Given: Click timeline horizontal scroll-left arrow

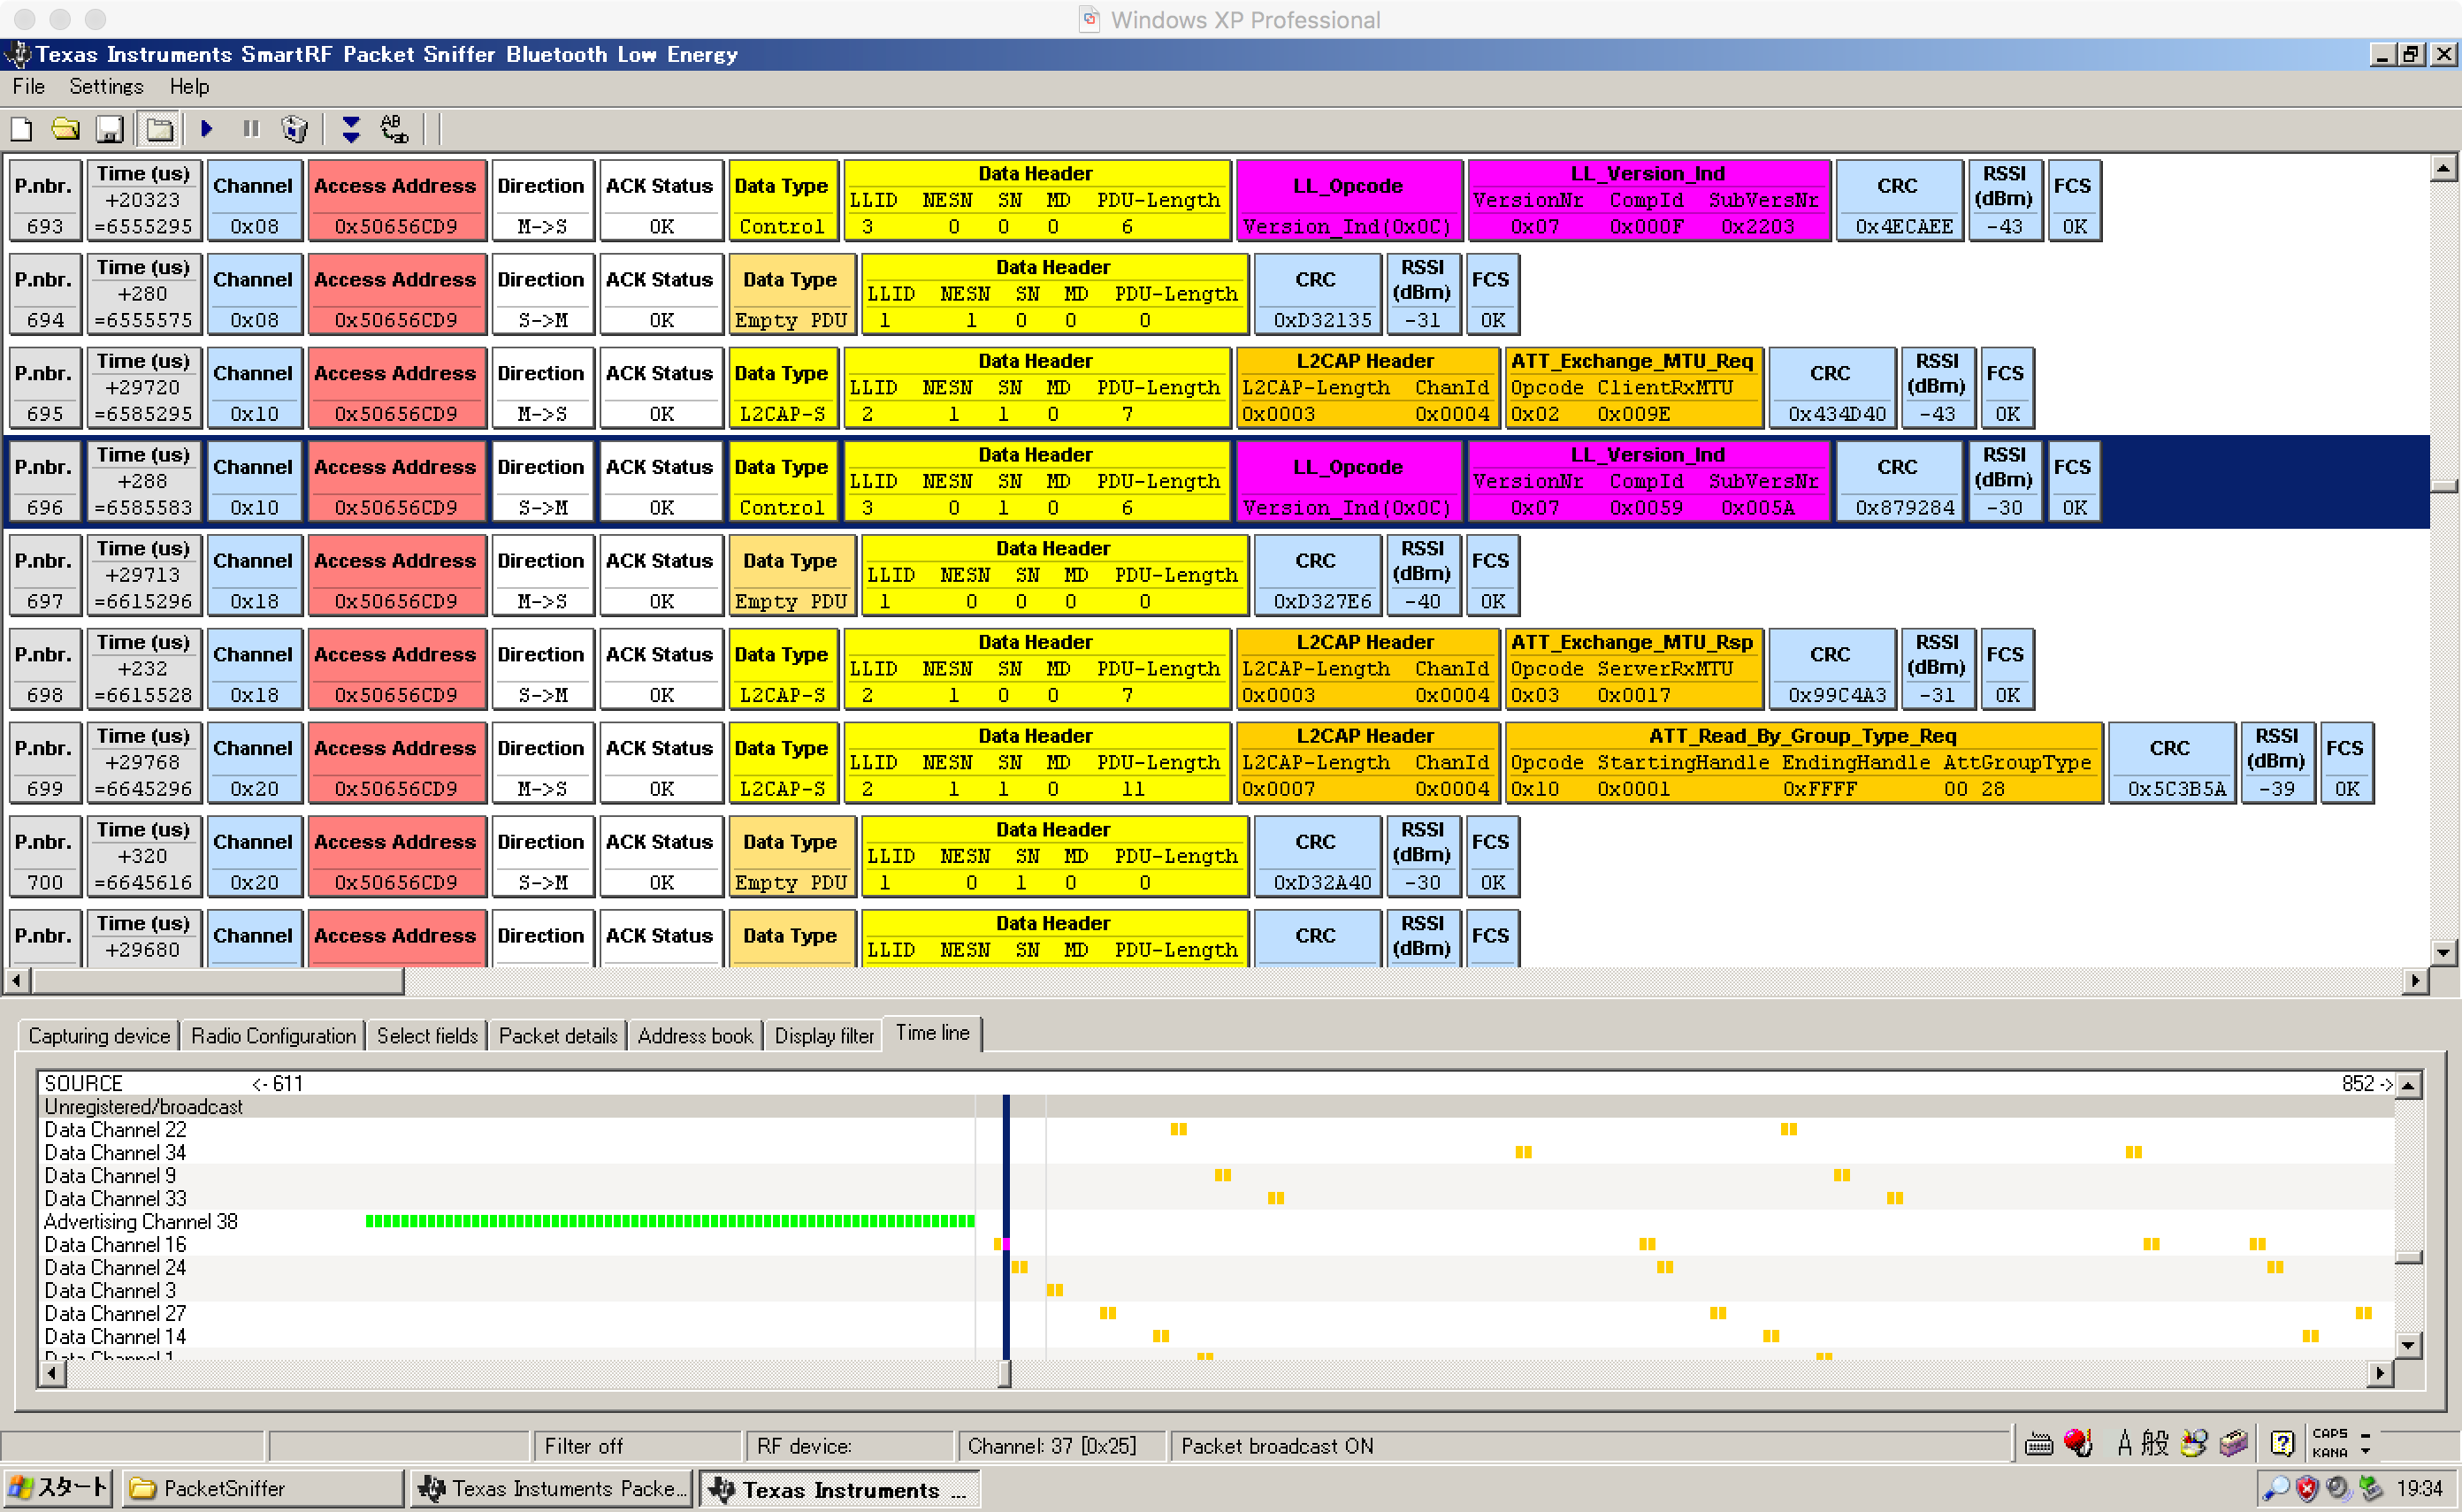Looking at the screenshot, I should click(51, 1374).
